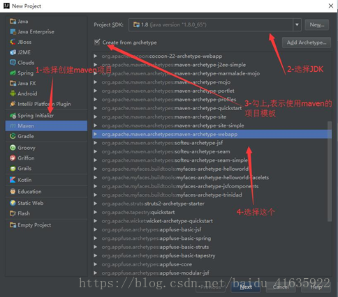Click the Maven m icon
The width and height of the screenshot is (338, 297).
pos(13,126)
